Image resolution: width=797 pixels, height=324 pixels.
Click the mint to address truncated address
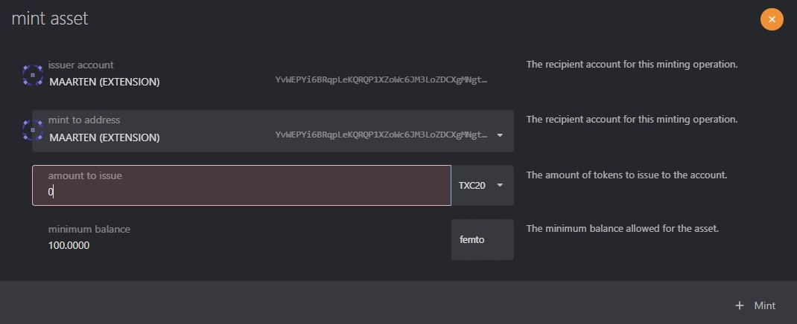pyautogui.click(x=381, y=135)
